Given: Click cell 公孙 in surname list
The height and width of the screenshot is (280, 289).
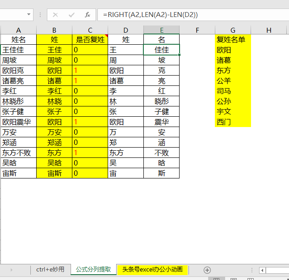Looking at the screenshot, I should pyautogui.click(x=233, y=101).
